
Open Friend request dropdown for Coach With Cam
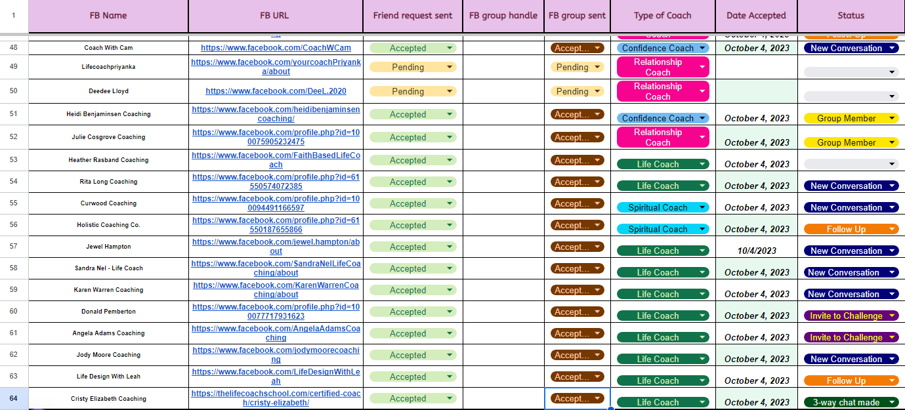413,48
